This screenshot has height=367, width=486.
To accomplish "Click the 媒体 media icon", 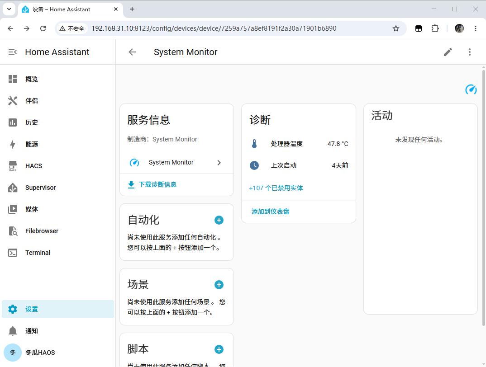I will [x=13, y=209].
